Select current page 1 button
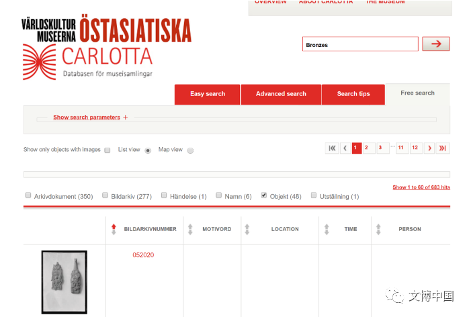The image size is (469, 317). click(x=357, y=148)
